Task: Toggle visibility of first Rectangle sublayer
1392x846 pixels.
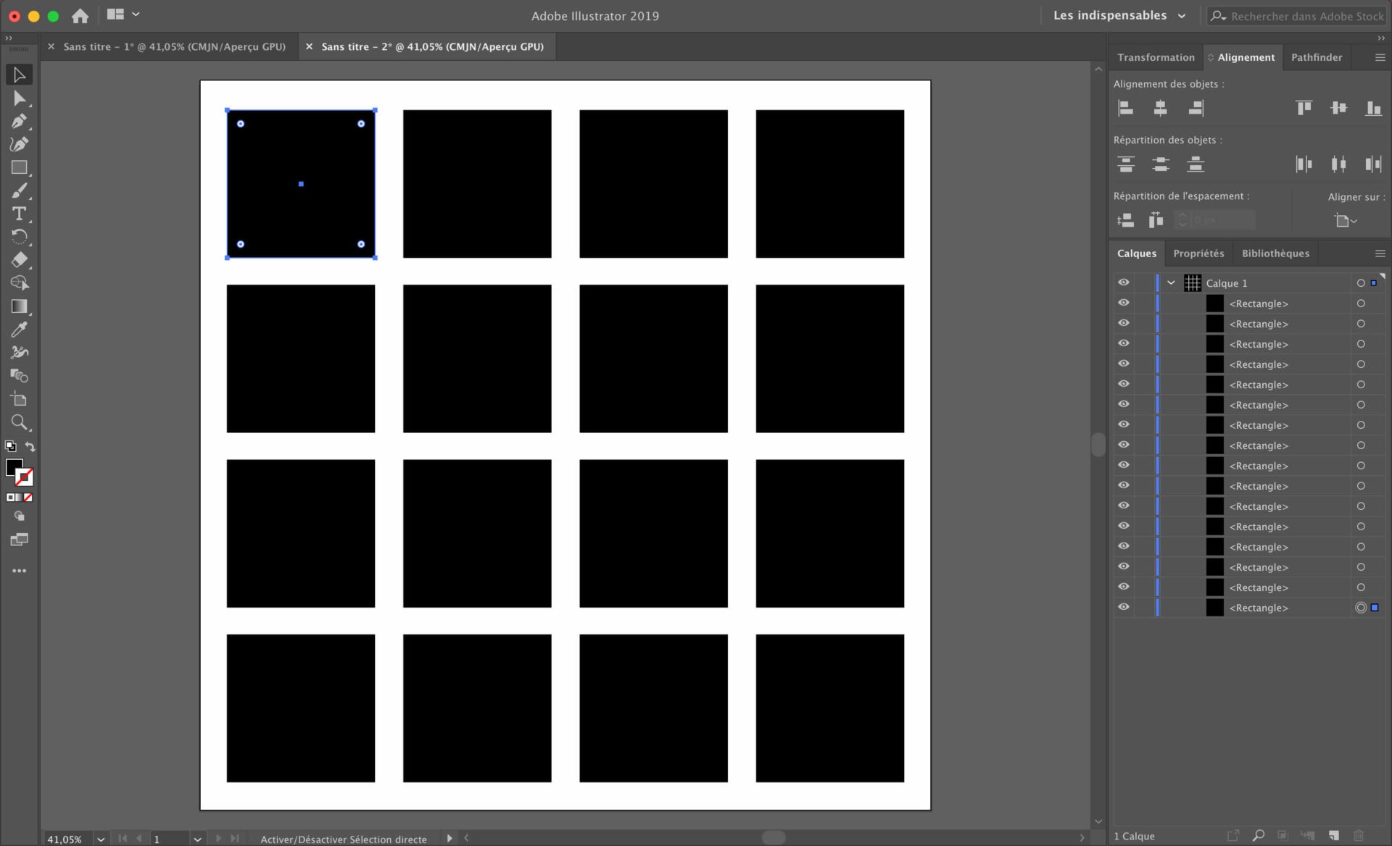Action: coord(1124,303)
